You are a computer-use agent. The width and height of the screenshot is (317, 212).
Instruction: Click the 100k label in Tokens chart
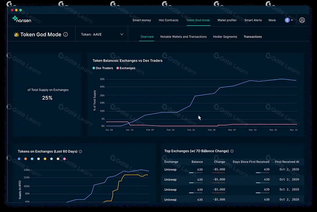coord(27,186)
